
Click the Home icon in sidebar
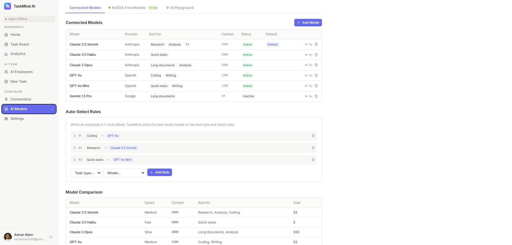[x=6, y=35]
